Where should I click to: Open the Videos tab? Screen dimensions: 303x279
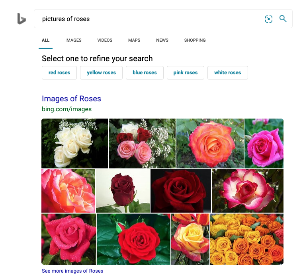tap(105, 40)
